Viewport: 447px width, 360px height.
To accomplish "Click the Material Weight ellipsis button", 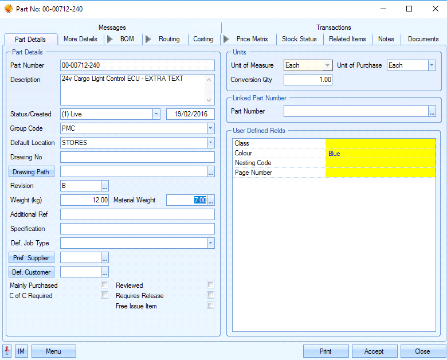I will click(x=211, y=200).
